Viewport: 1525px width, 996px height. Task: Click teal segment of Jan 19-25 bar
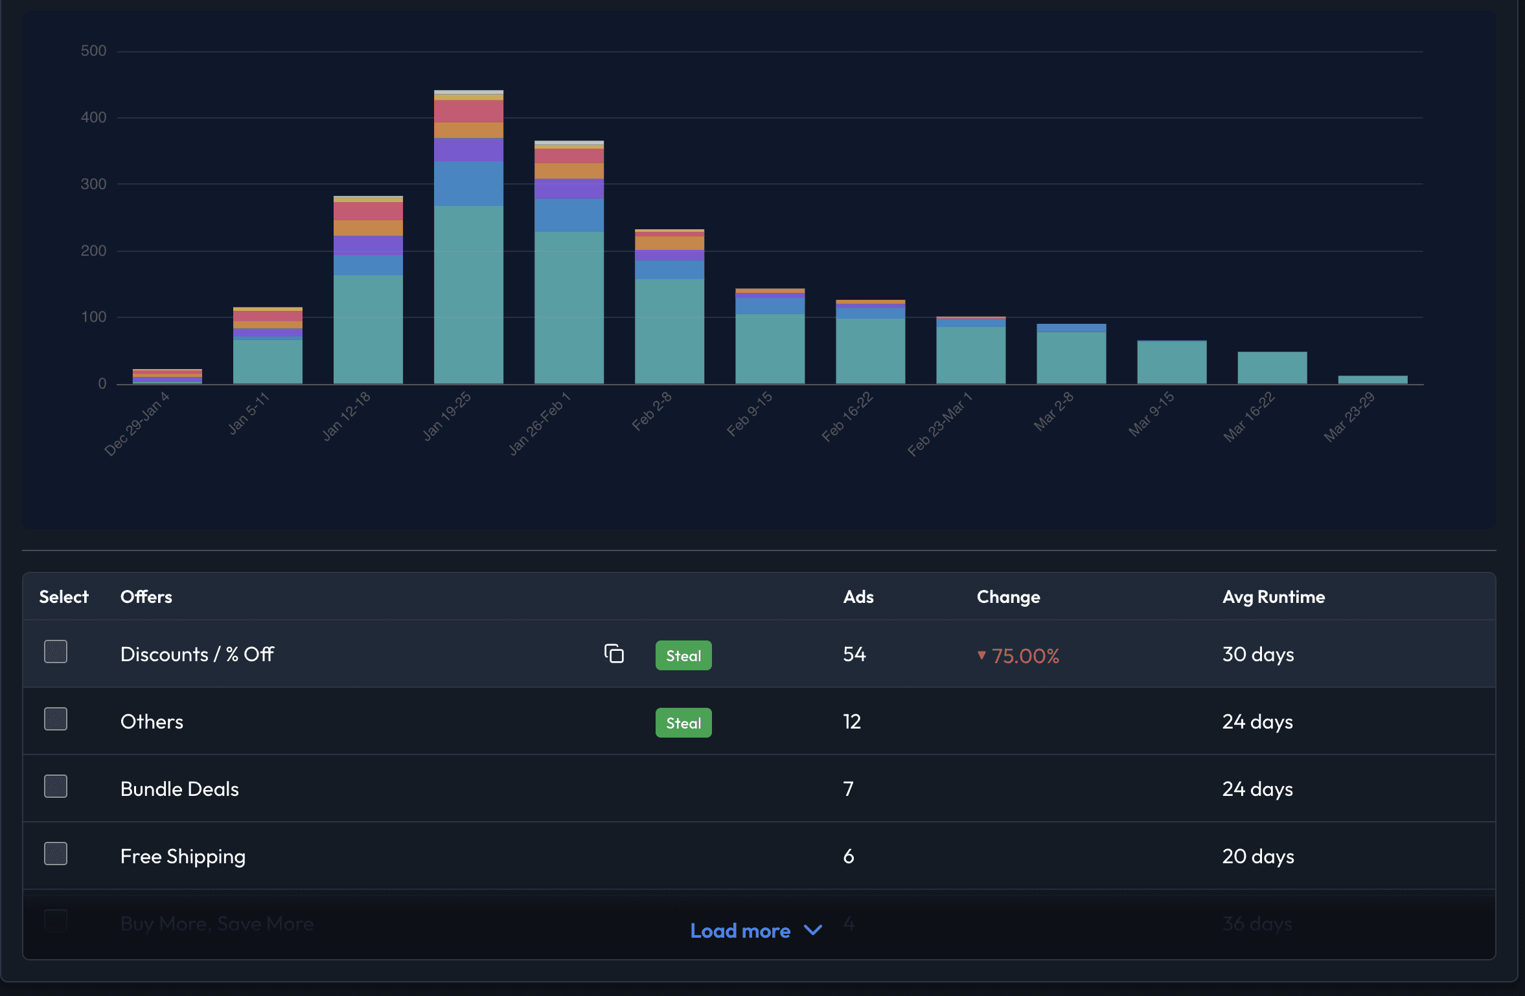coord(468,295)
